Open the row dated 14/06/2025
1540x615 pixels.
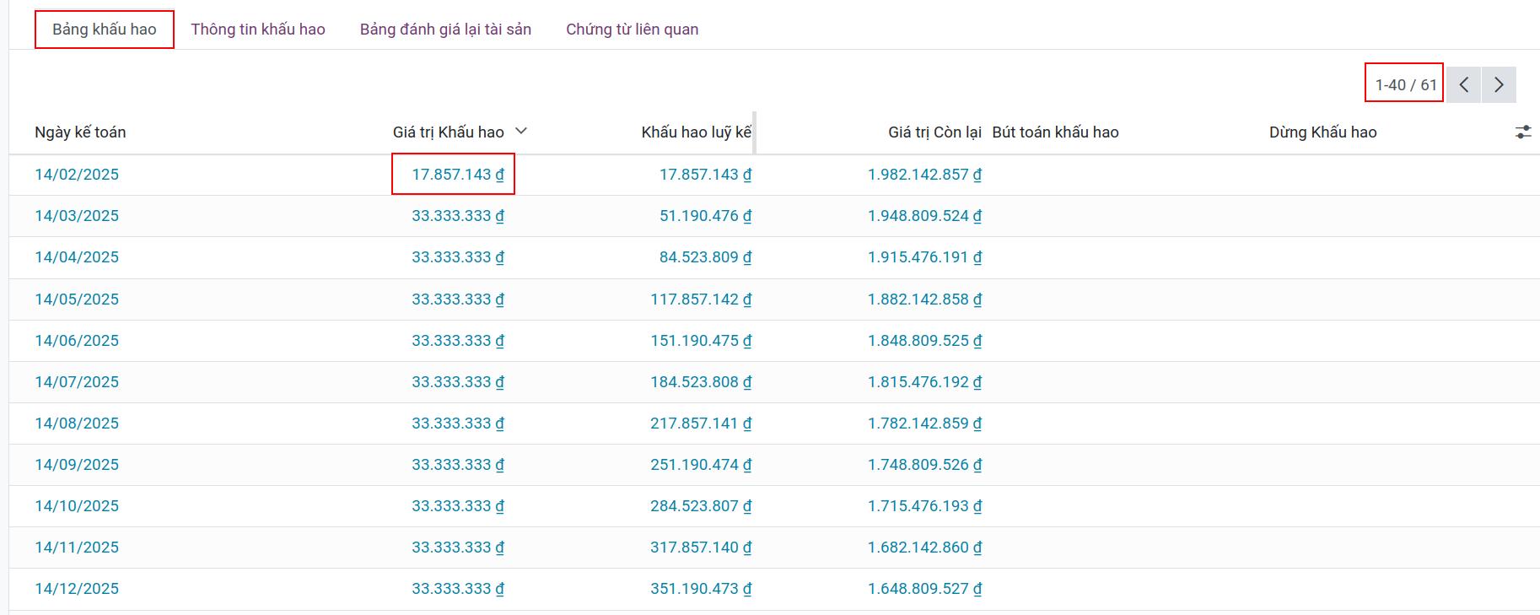(77, 341)
